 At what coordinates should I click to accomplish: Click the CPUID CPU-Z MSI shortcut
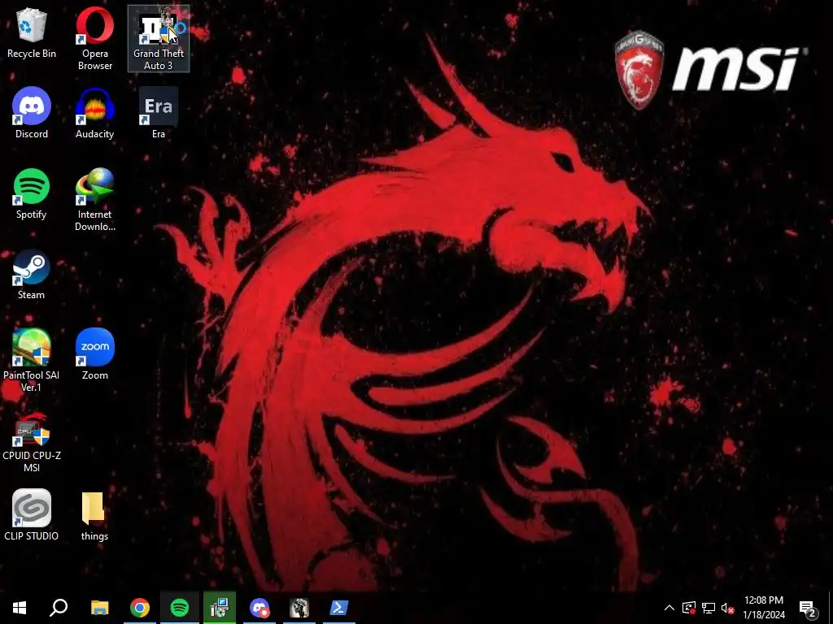(x=32, y=441)
